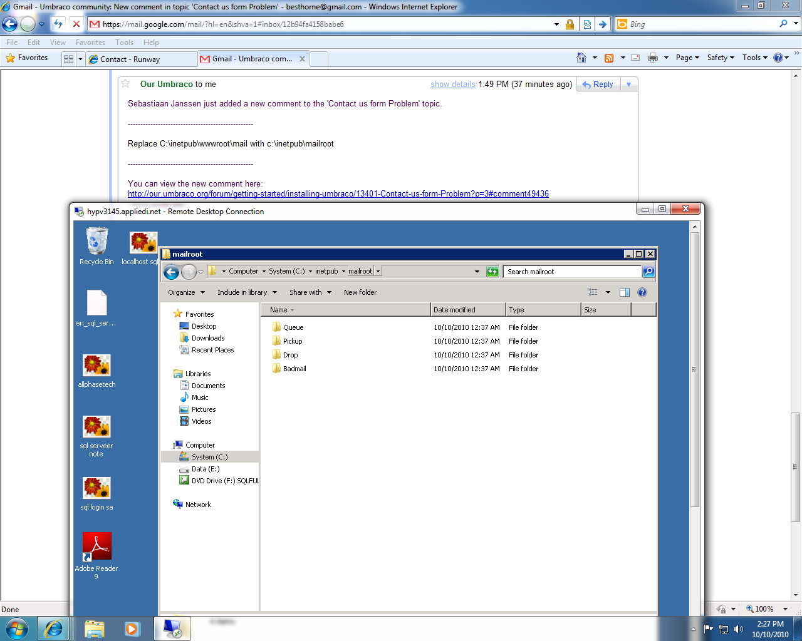Click the IE Home icon
The height and width of the screenshot is (641, 802).
[x=581, y=58]
